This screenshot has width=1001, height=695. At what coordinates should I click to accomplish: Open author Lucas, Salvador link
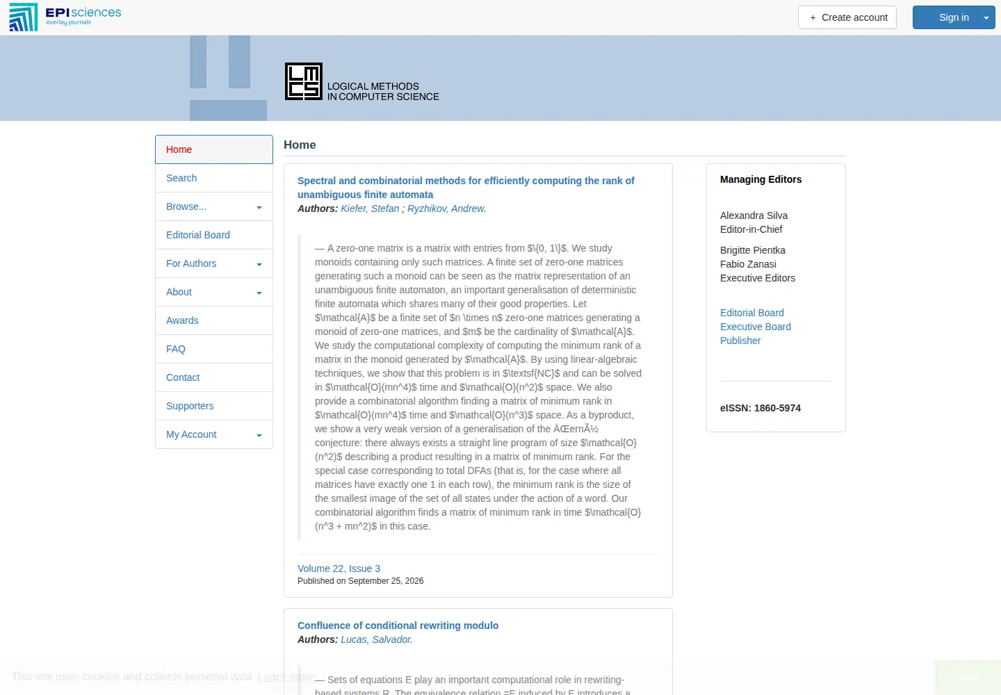[376, 639]
